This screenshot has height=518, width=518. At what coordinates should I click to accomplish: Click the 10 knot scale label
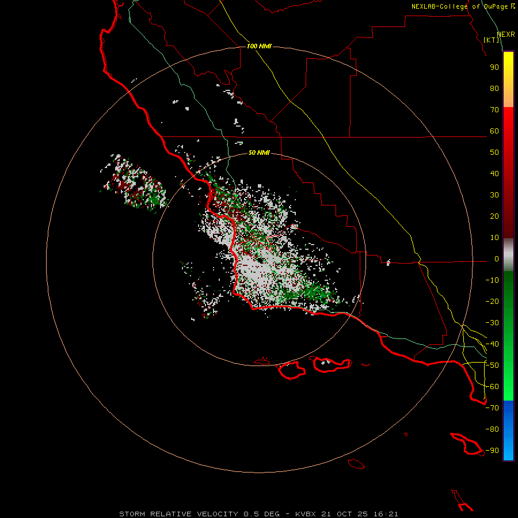[x=494, y=238]
